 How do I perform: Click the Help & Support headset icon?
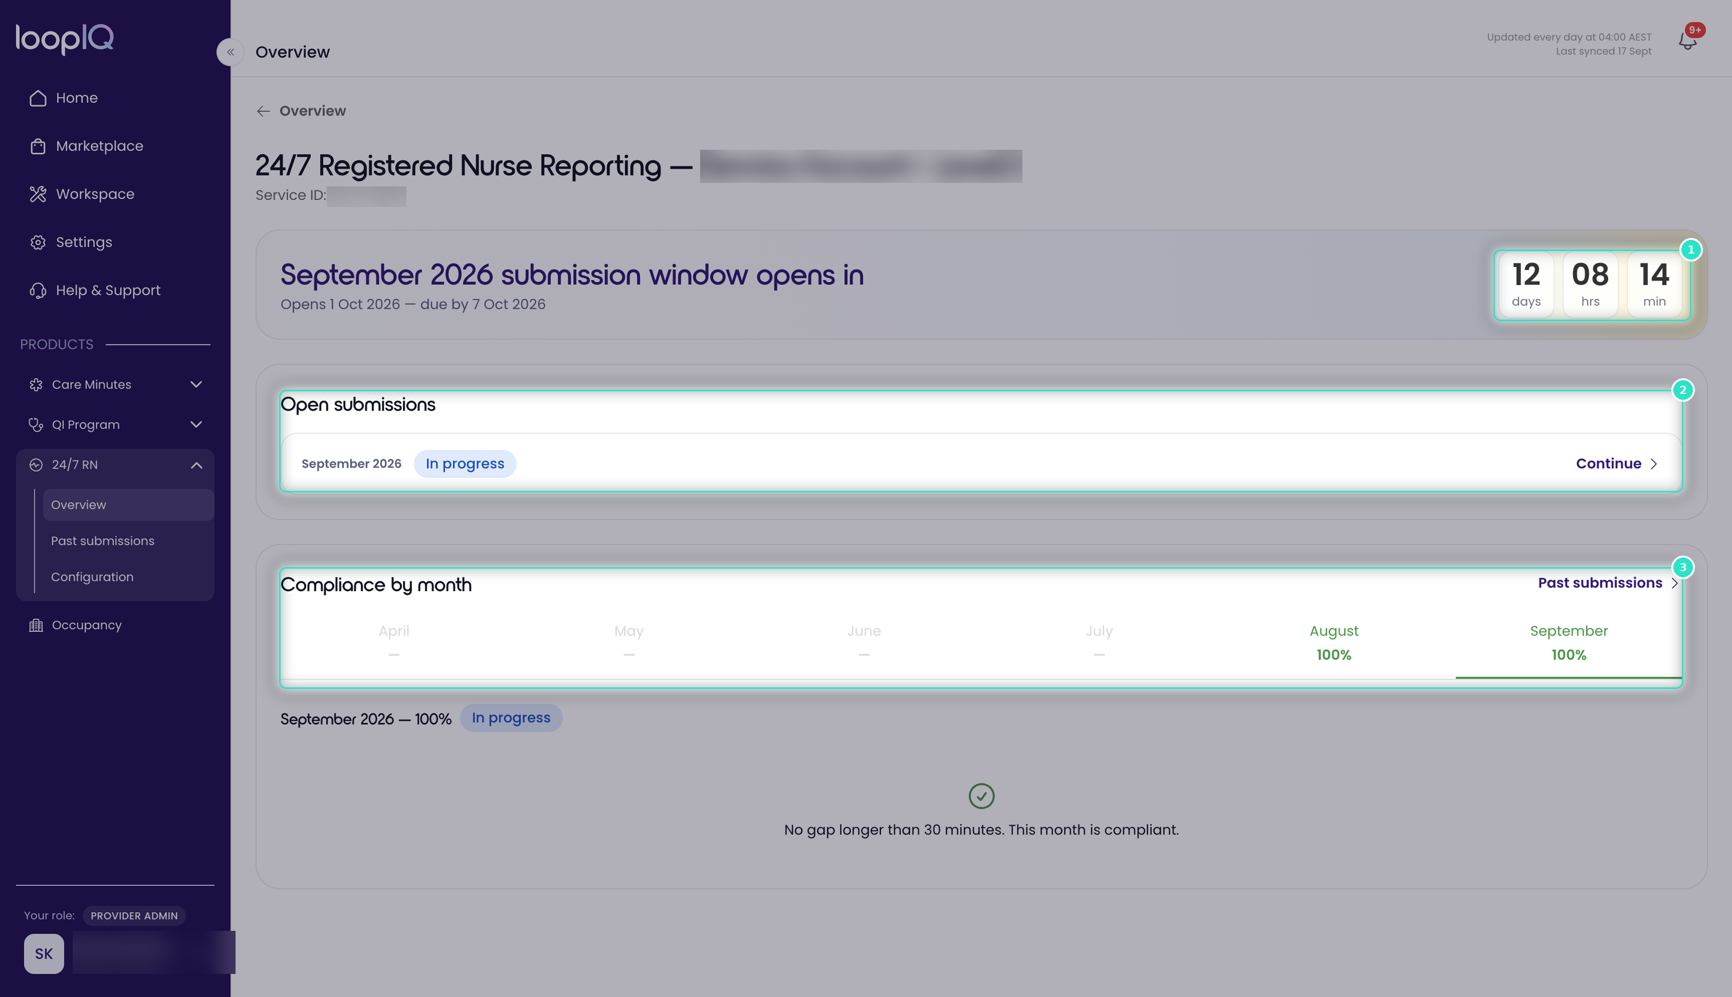pos(38,290)
